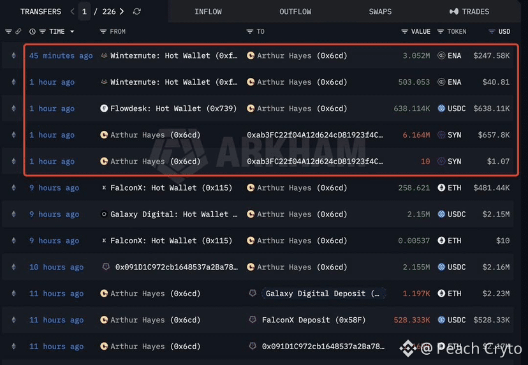Open 0xab3FC22f address in the 10 SYN row
Image resolution: width=528 pixels, height=365 pixels.
(315, 161)
